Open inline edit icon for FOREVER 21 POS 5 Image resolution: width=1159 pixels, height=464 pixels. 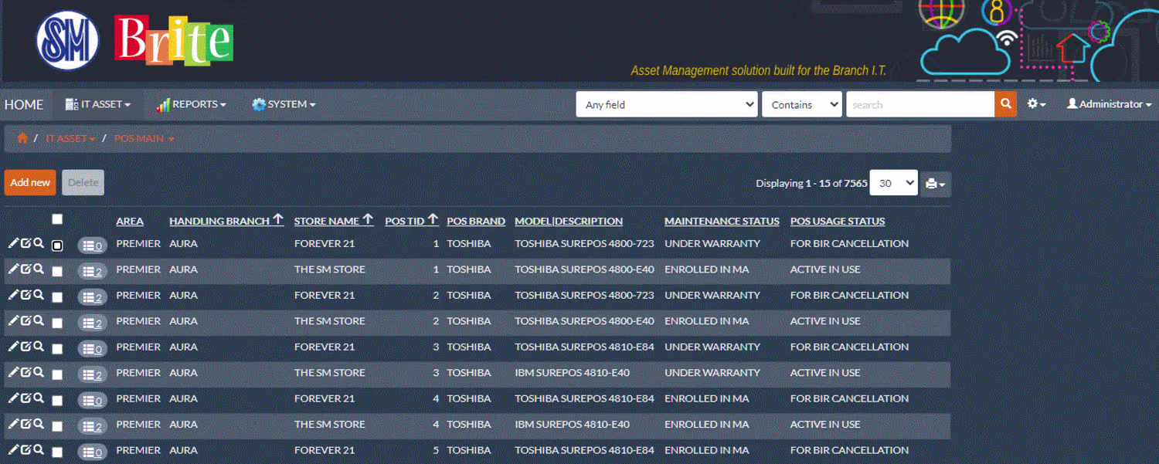[x=25, y=449]
